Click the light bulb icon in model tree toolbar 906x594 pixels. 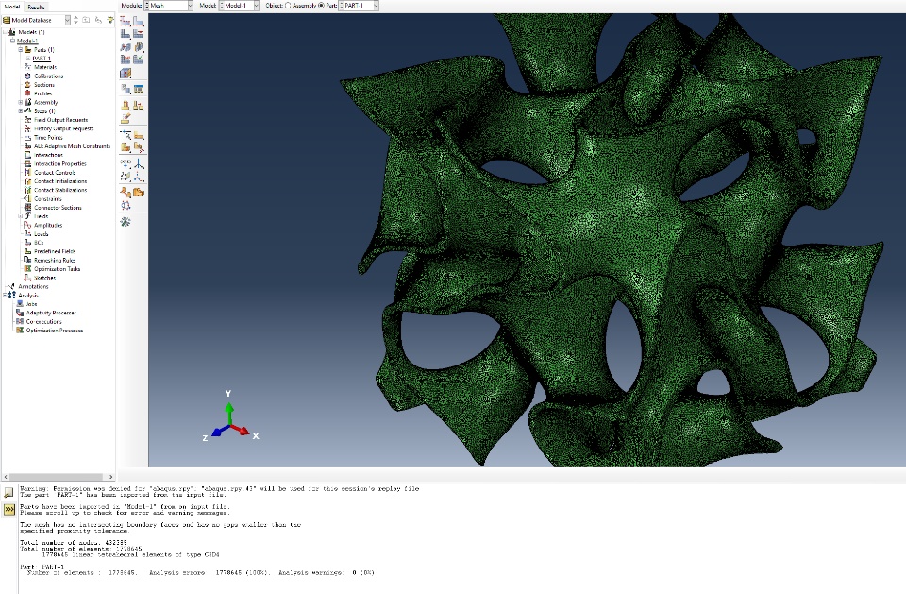(110, 20)
